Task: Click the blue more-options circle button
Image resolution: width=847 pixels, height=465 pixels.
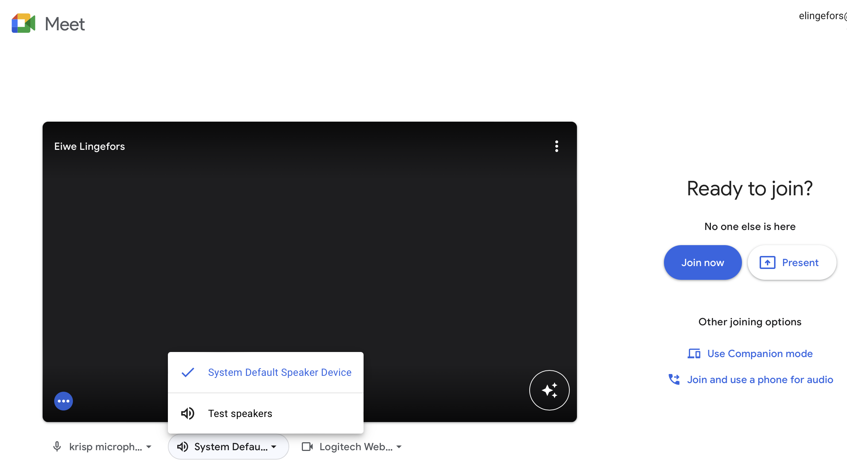Action: tap(64, 401)
